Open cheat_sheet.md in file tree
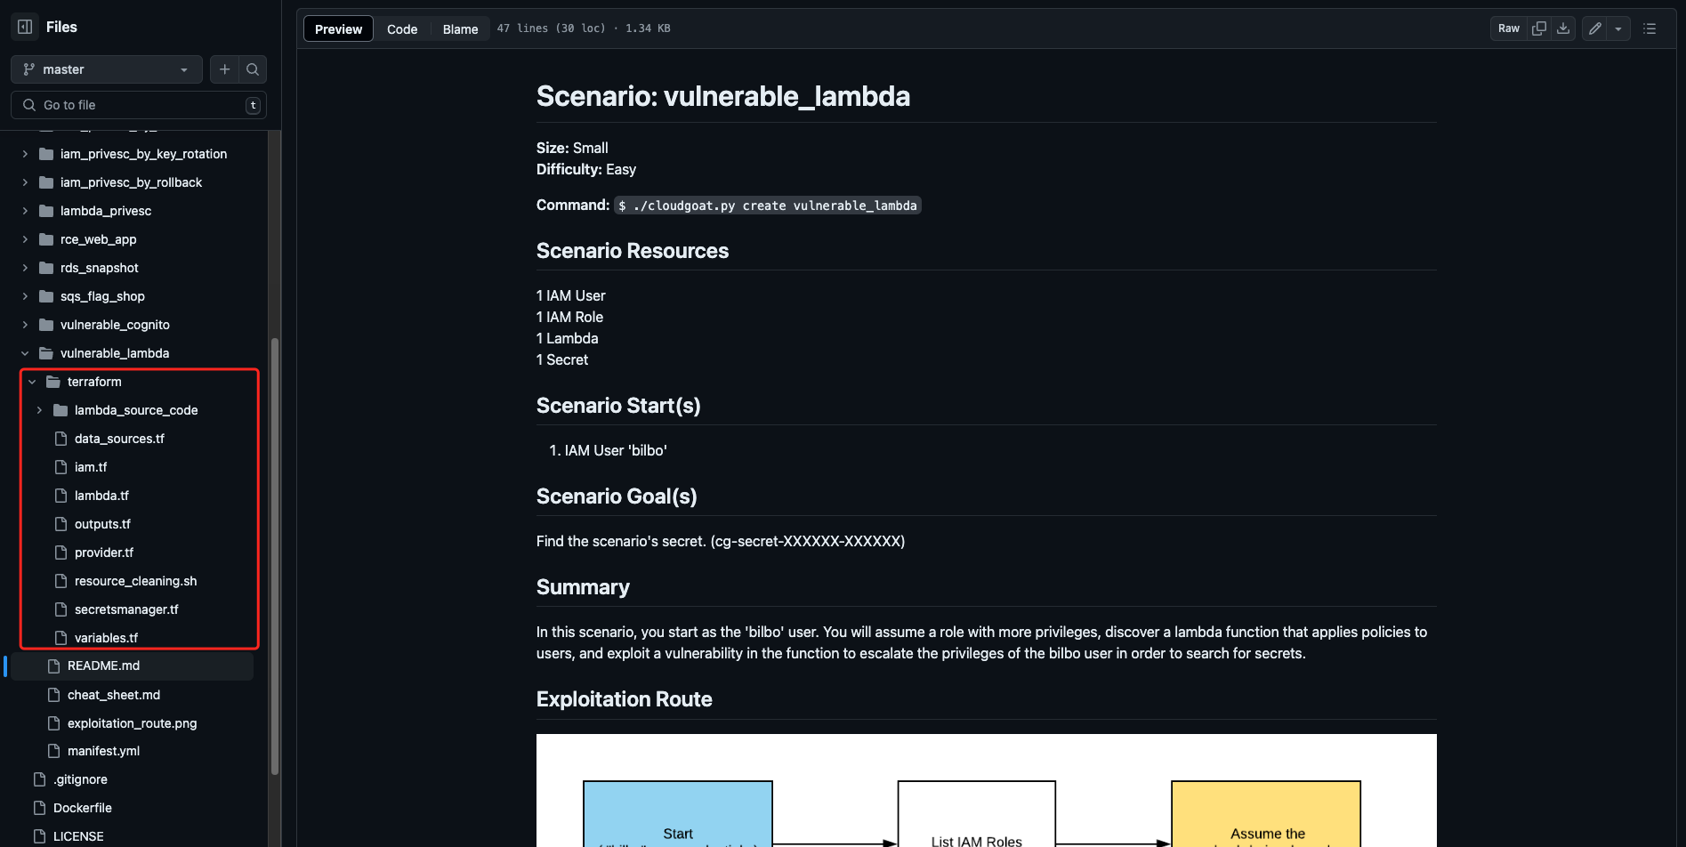The height and width of the screenshot is (847, 1686). point(114,695)
